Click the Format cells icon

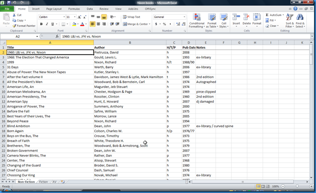click(257, 17)
